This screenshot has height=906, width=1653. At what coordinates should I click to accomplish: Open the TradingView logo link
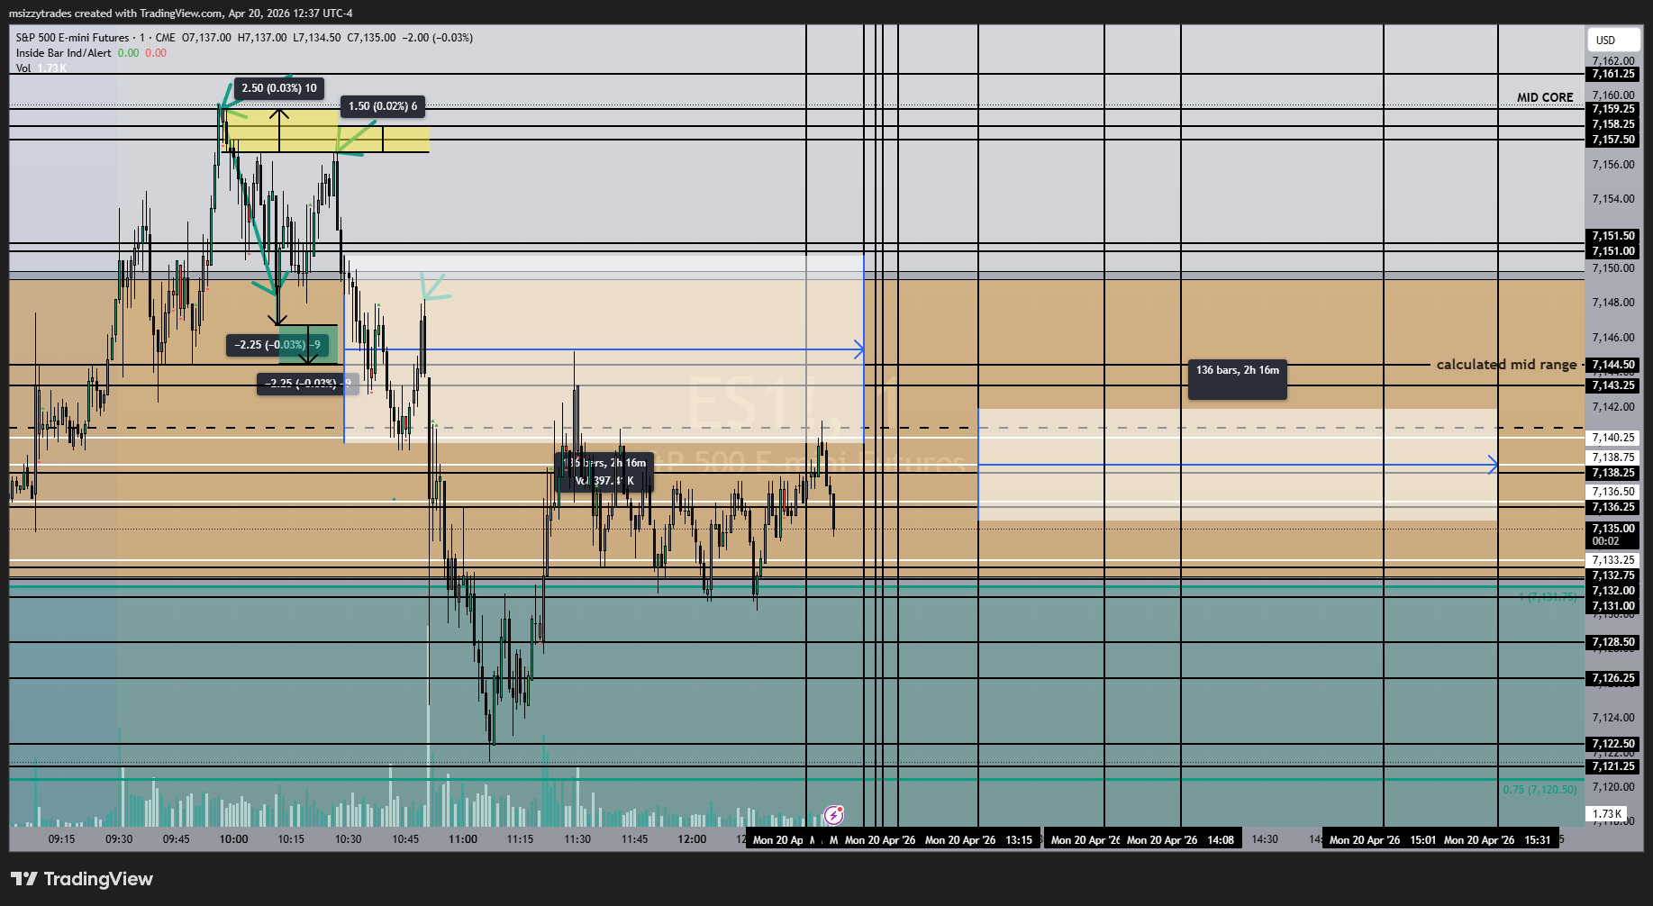(x=82, y=879)
